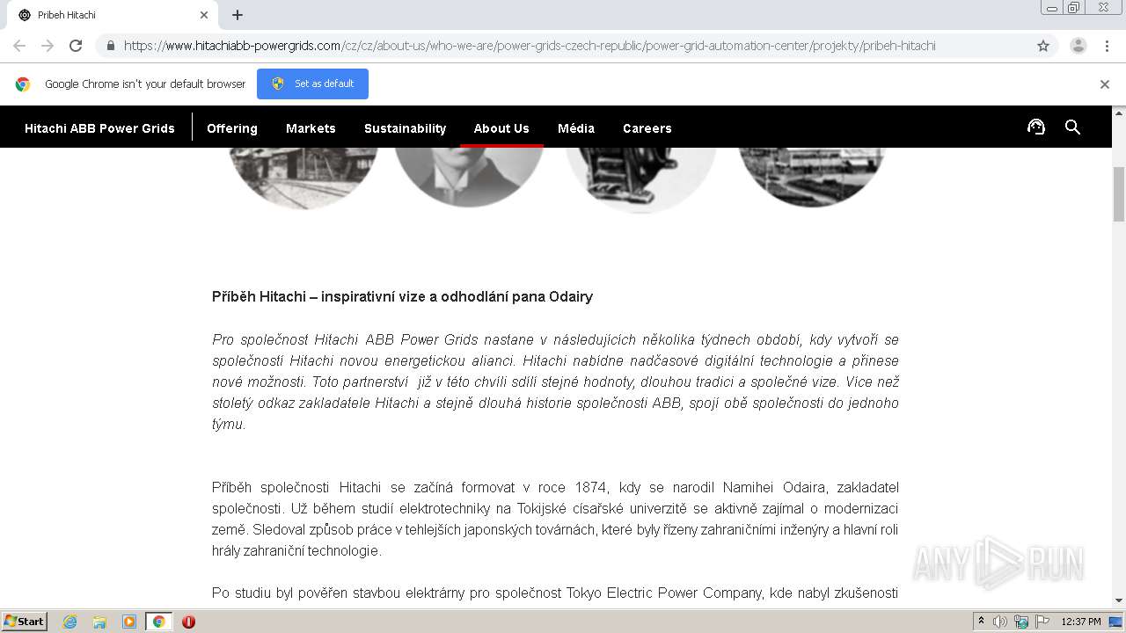Close the Pribeh Hitachi tab

click(x=204, y=15)
